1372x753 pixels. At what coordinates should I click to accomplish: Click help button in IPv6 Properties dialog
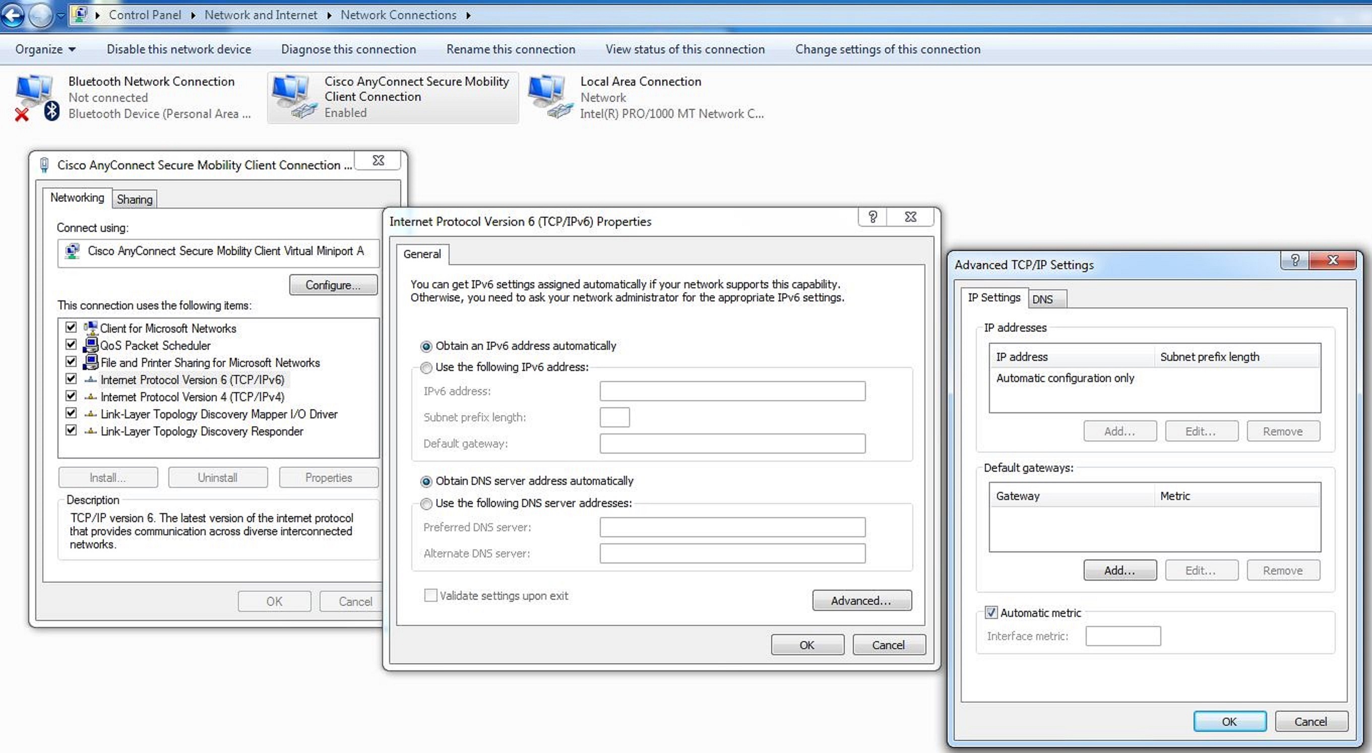(x=872, y=217)
